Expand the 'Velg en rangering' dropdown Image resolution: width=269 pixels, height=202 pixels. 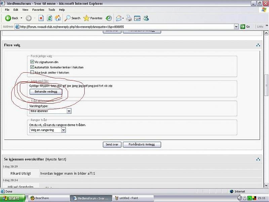click(x=47, y=130)
